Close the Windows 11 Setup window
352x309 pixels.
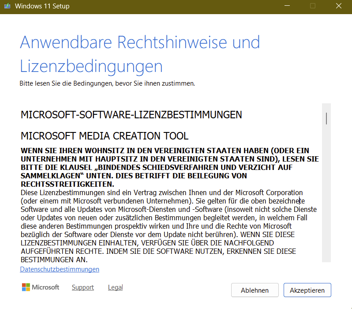(x=338, y=6)
